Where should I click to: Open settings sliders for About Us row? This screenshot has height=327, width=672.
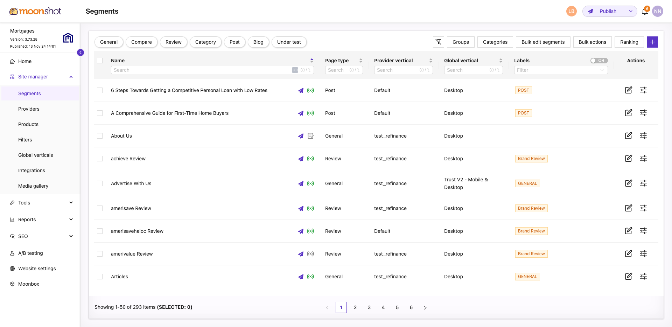[643, 135]
